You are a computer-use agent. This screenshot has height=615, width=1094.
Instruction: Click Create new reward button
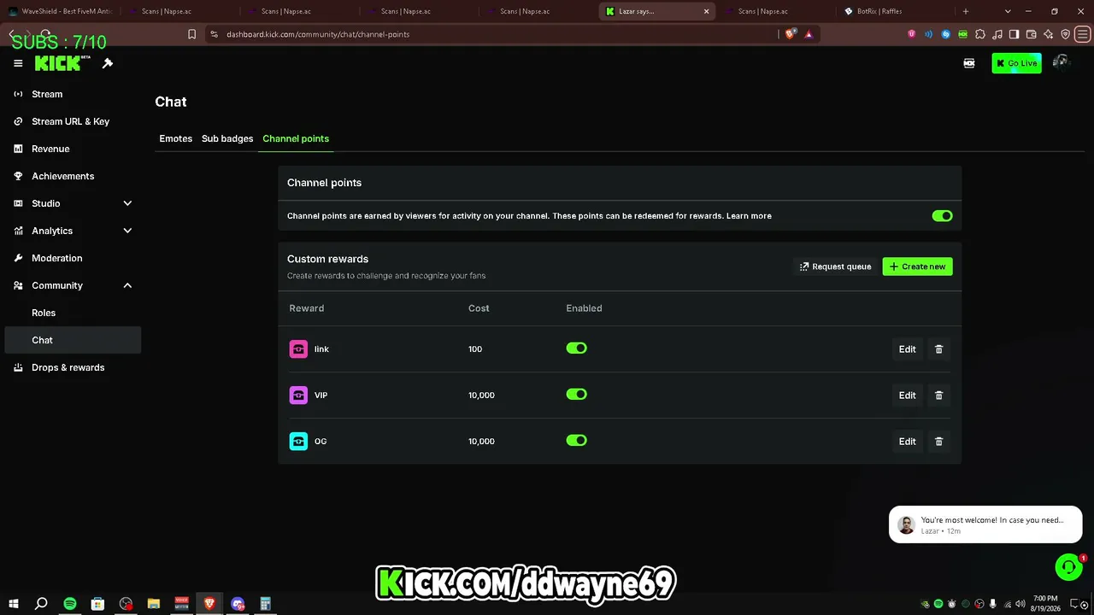coord(917,266)
